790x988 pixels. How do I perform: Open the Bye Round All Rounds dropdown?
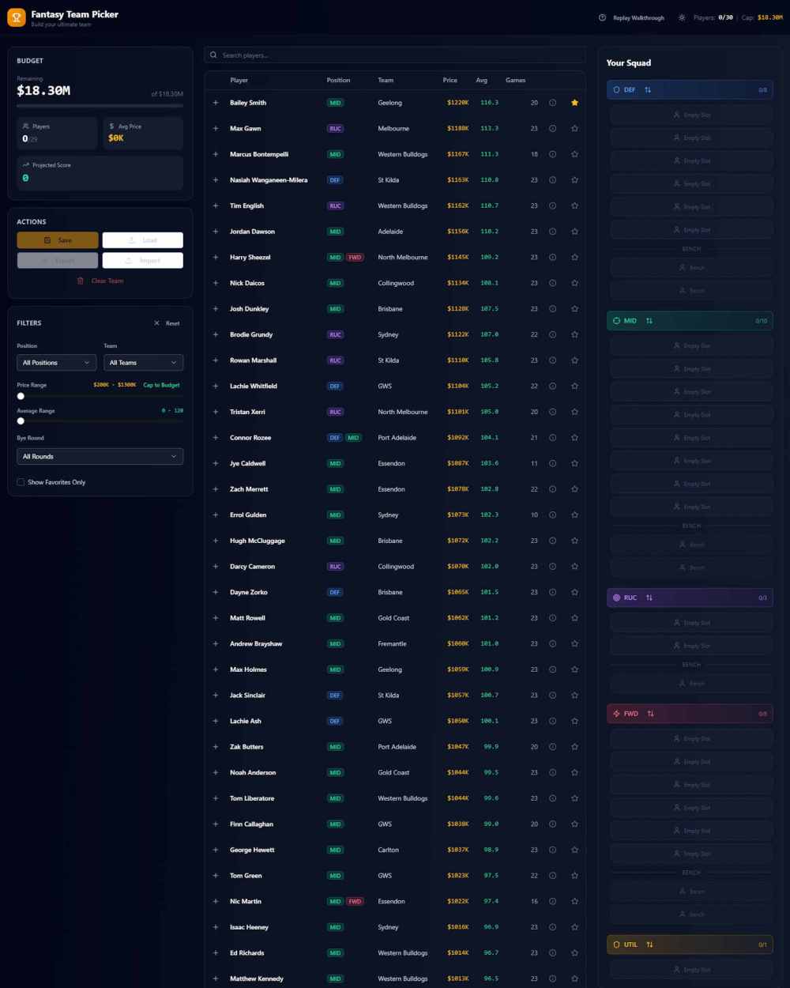point(100,457)
